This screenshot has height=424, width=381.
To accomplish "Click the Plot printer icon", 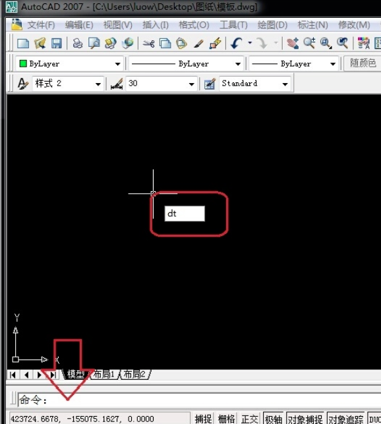I will pyautogui.click(x=78, y=44).
